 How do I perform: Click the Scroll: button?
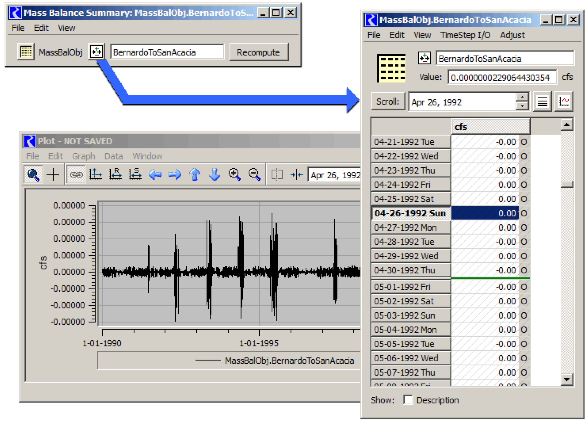point(388,102)
